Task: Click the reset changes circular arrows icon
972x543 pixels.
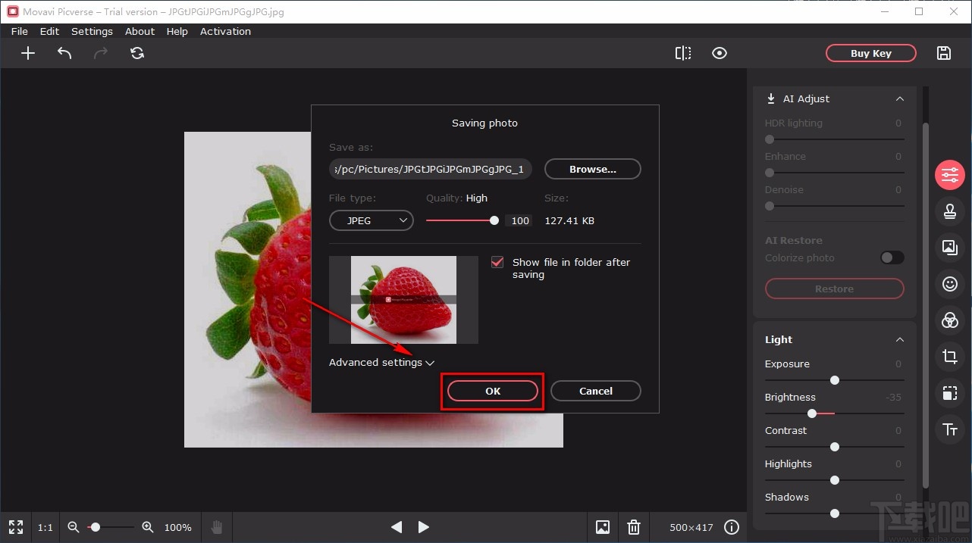Action: [x=137, y=53]
